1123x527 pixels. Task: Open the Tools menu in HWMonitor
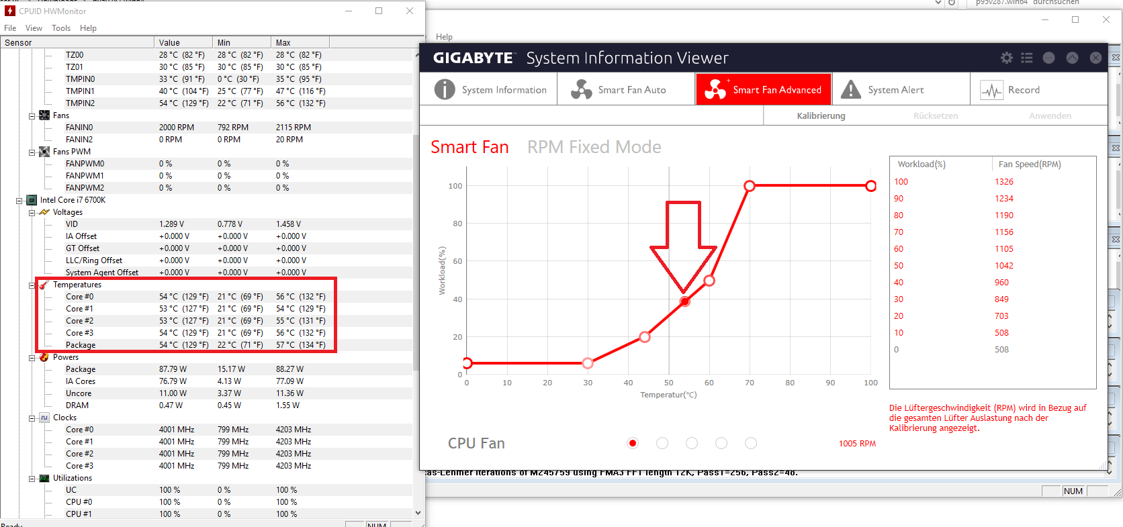coord(61,28)
